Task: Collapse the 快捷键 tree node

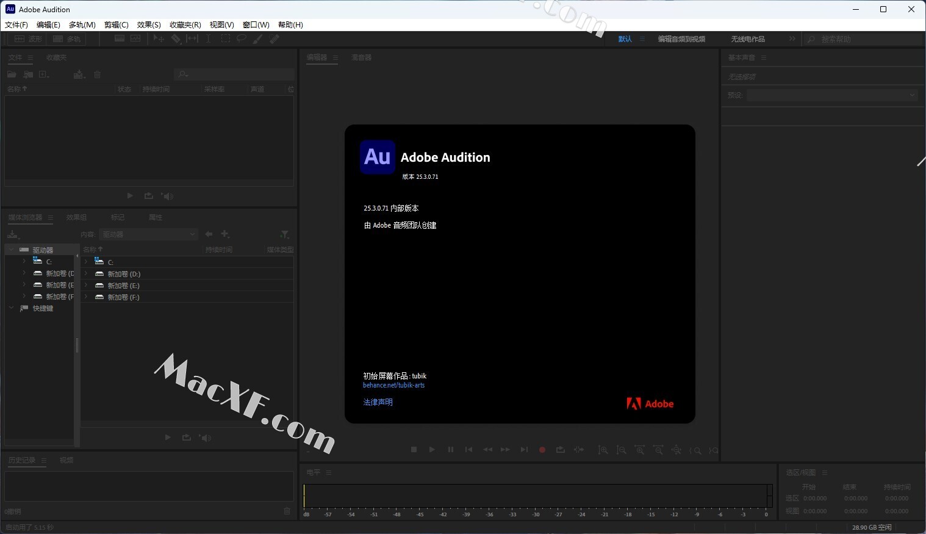Action: tap(11, 308)
